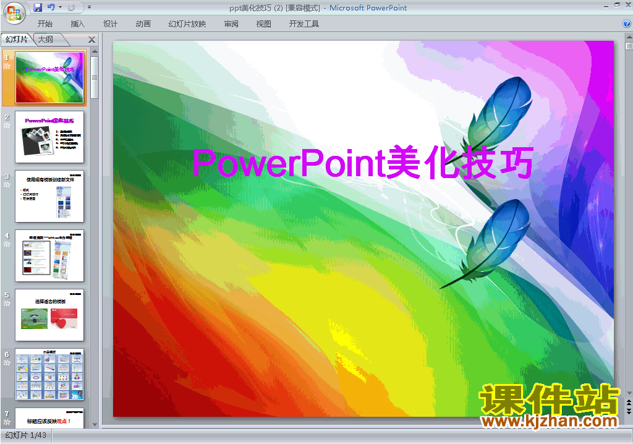
Task: Select slide 6 thumbnail
Action: pos(49,375)
